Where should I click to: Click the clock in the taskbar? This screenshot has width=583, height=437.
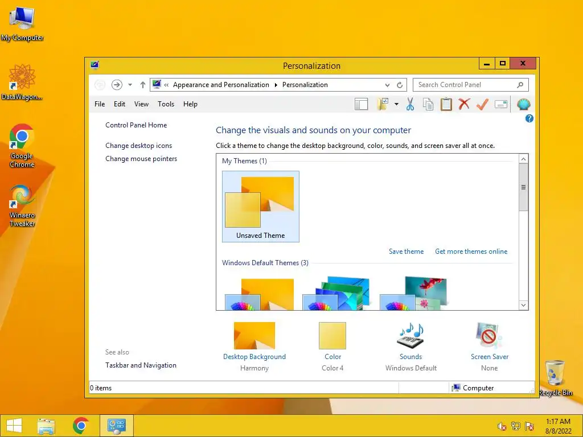pyautogui.click(x=558, y=426)
